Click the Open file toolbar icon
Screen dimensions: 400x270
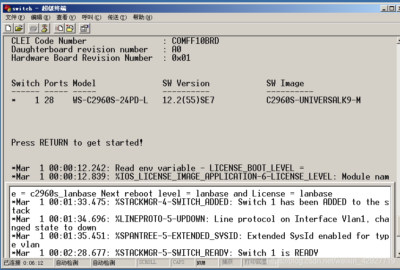click(19, 28)
